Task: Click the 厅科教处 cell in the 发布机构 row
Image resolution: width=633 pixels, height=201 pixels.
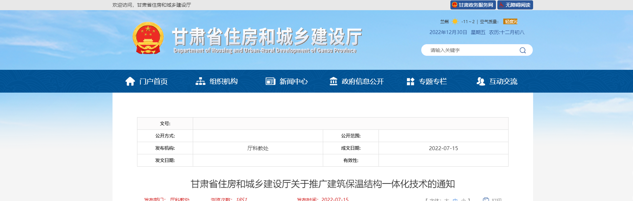Action: pos(258,148)
